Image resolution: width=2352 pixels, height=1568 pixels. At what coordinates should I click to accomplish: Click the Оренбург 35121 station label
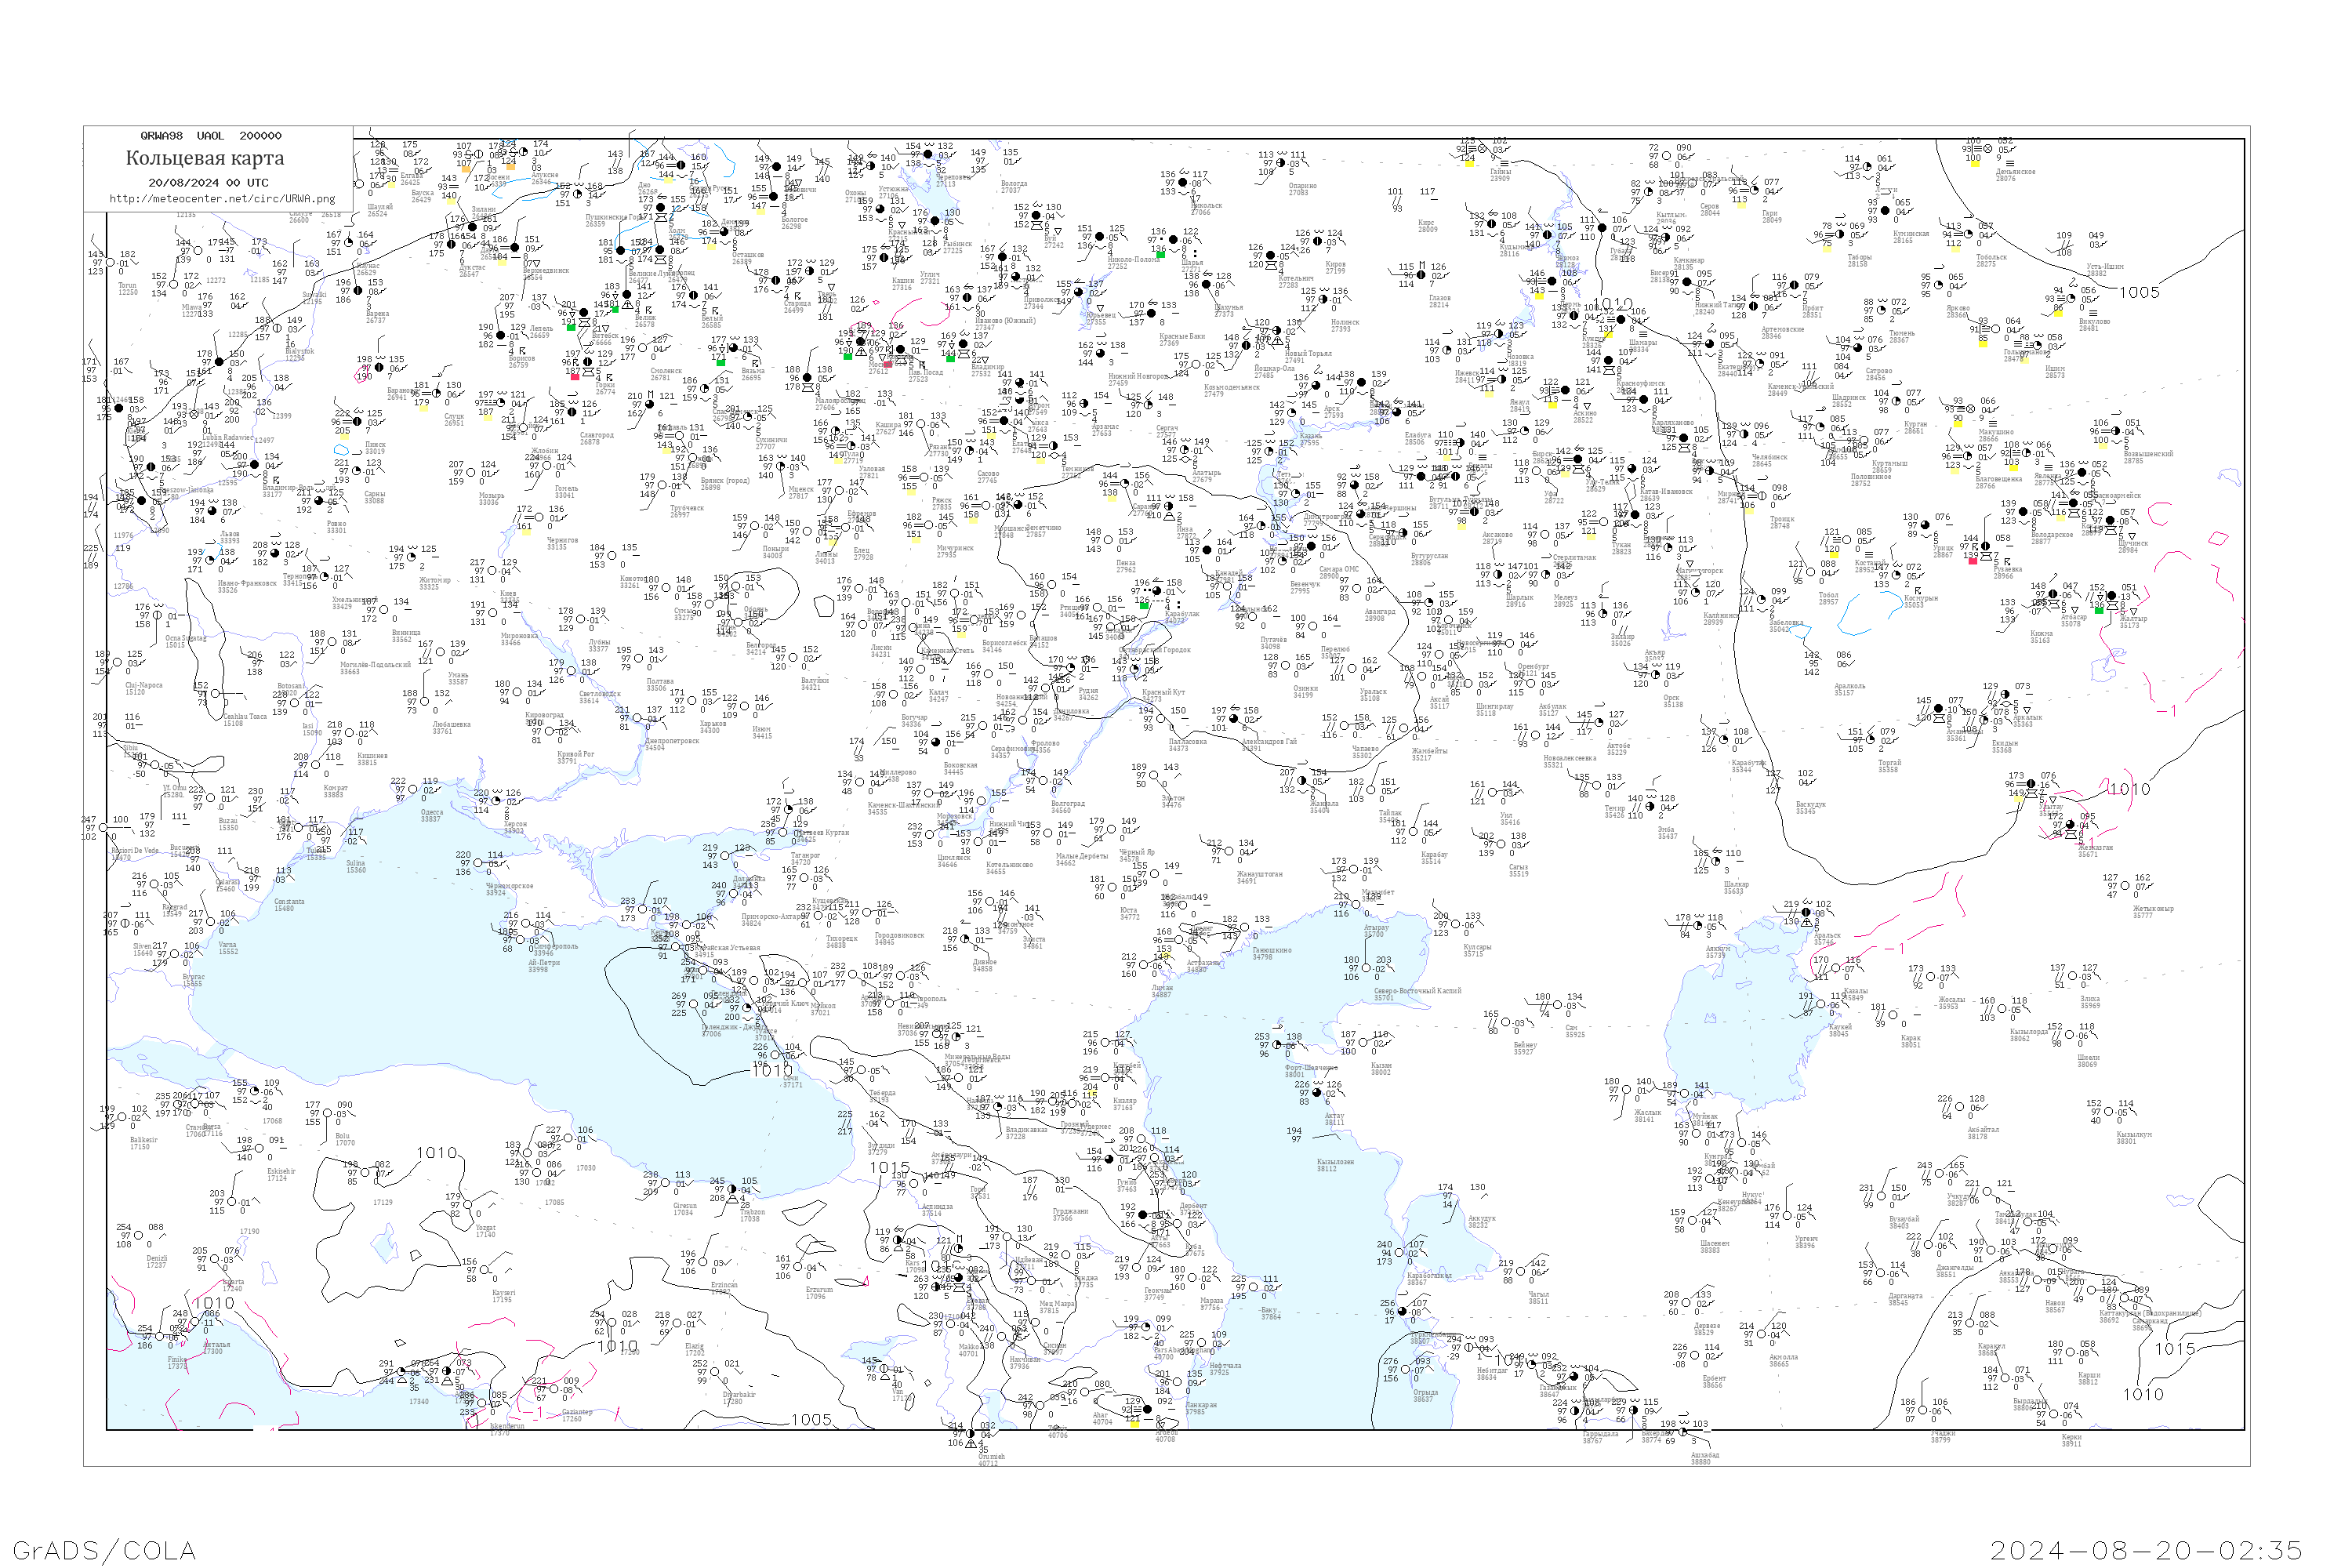1532,669
